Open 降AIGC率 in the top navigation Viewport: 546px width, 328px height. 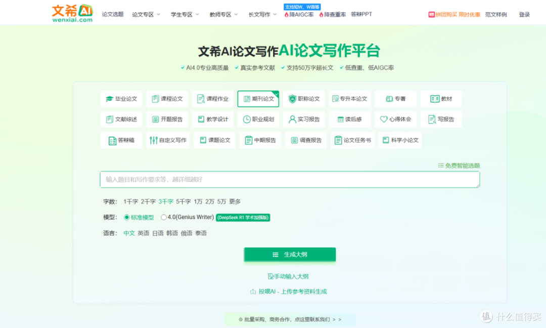(299, 14)
